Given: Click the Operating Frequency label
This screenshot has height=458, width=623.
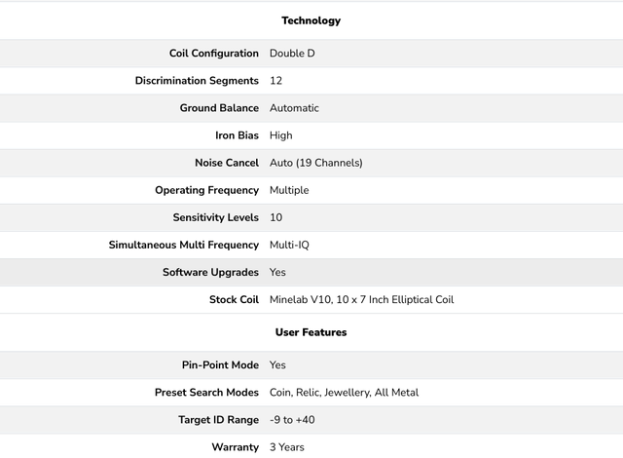Looking at the screenshot, I should 206,190.
